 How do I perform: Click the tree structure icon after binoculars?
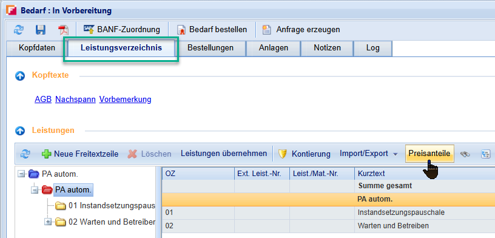(x=485, y=154)
